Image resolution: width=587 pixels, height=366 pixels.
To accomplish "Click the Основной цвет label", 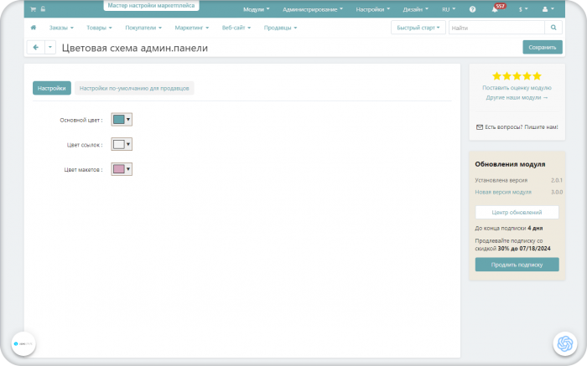I will (x=81, y=121).
